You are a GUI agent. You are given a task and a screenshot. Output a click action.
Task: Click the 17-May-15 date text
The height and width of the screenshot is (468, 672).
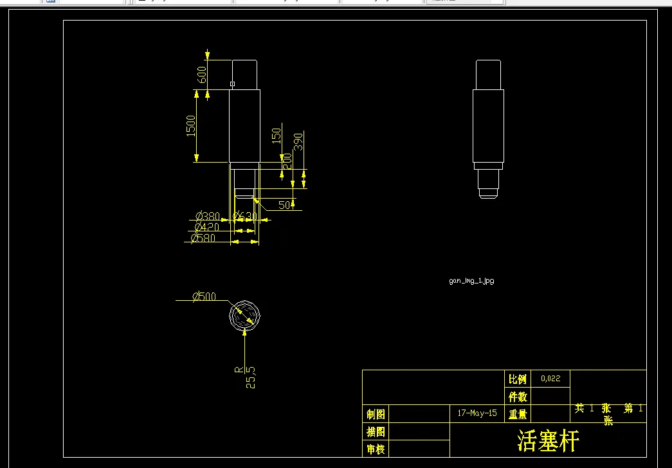[x=477, y=413]
